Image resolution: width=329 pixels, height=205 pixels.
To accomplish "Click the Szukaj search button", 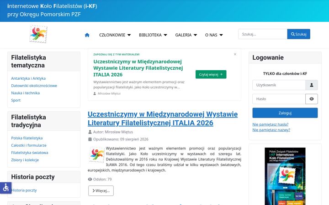I will tap(298, 34).
